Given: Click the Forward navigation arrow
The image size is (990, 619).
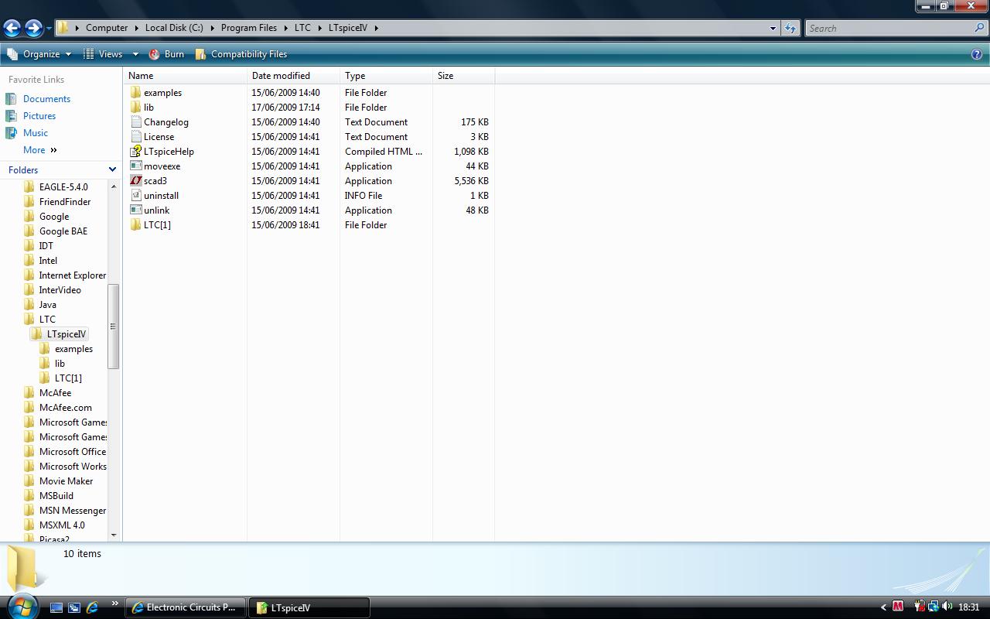Looking at the screenshot, I should 33,29.
